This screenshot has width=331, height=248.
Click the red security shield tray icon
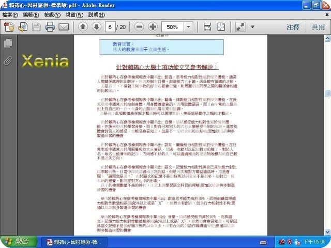click(x=290, y=242)
